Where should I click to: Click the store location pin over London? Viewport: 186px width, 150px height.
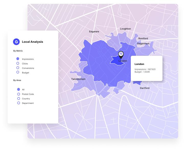[121, 55]
